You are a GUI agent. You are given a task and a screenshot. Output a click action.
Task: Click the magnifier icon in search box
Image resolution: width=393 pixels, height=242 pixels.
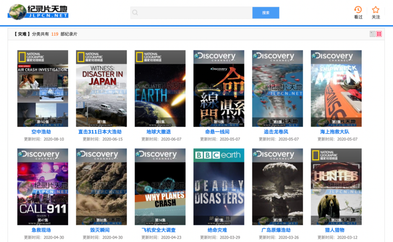coord(135,13)
